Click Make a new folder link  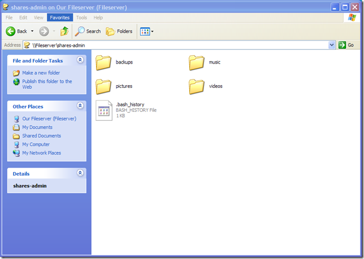pyautogui.click(x=41, y=73)
